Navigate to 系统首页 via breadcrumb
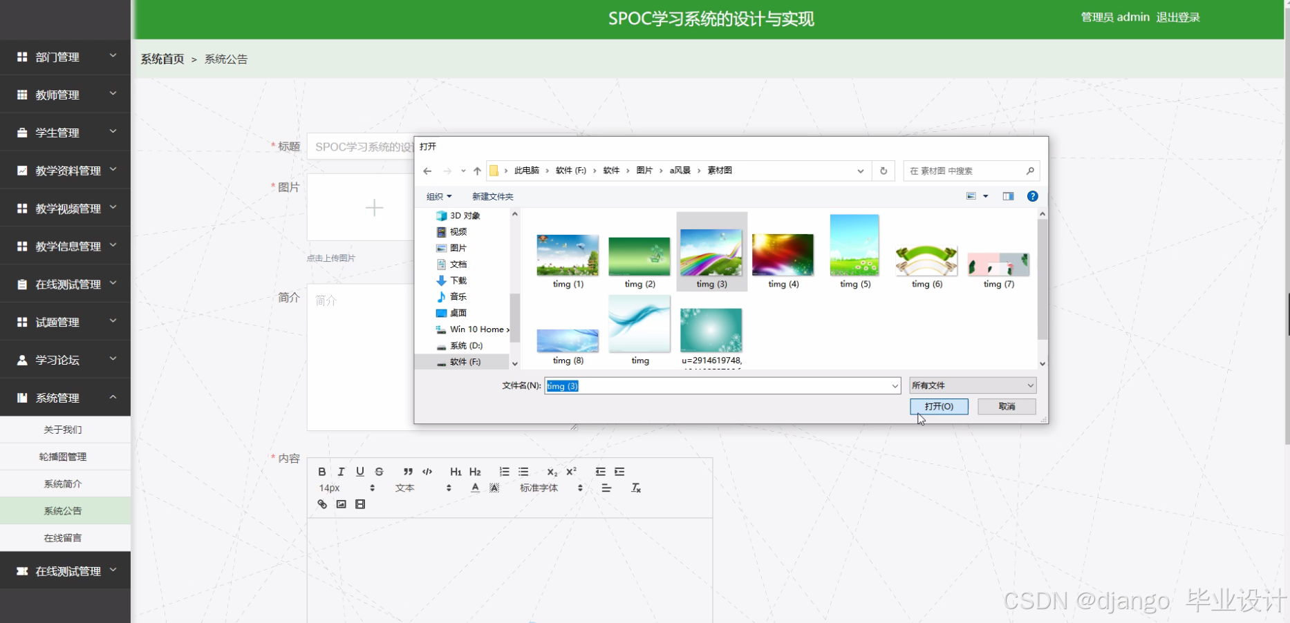 (x=162, y=59)
